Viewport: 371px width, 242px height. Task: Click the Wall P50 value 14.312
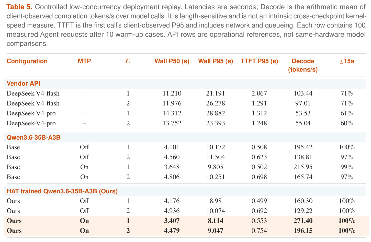tap(172, 113)
